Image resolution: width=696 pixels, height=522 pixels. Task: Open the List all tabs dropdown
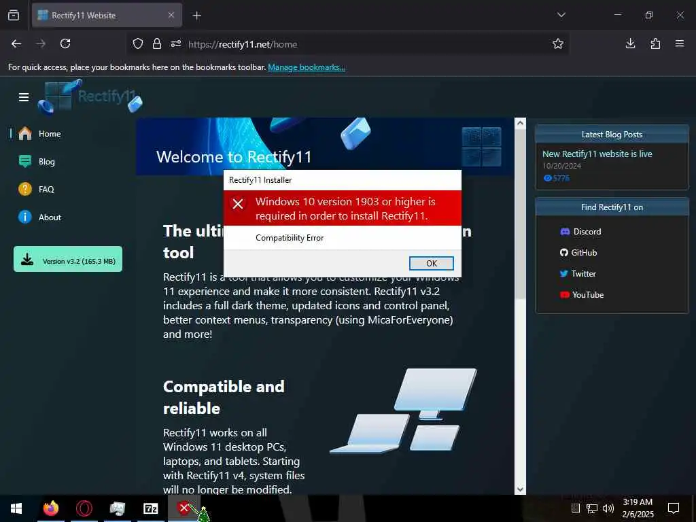[561, 15]
